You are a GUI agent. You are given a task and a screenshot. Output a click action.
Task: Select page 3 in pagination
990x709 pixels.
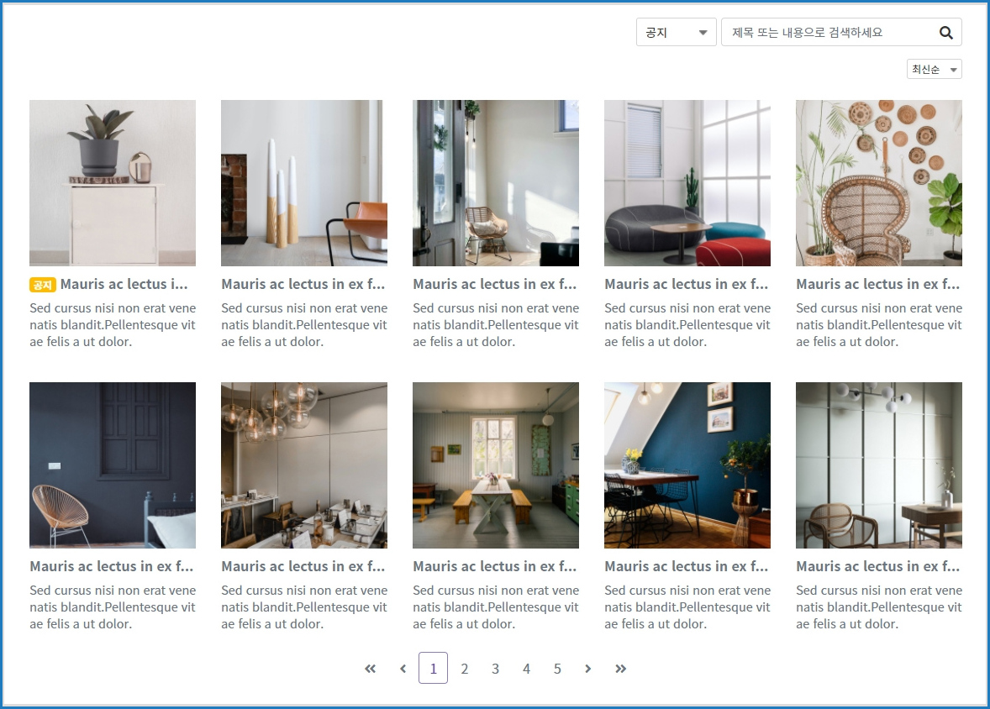(495, 669)
